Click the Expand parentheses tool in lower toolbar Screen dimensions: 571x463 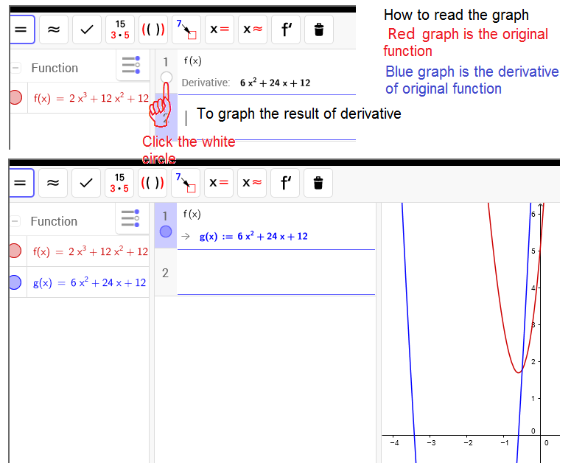coord(153,183)
